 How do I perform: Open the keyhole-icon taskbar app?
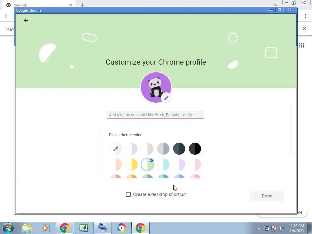coord(121,228)
